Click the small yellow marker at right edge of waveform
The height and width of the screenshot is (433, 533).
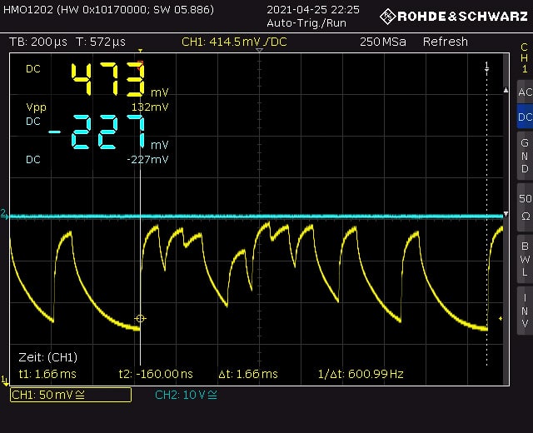pyautogui.click(x=501, y=318)
